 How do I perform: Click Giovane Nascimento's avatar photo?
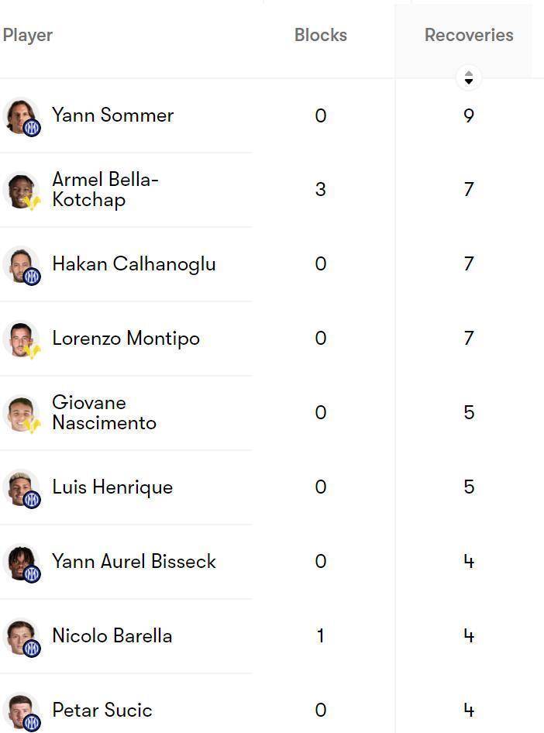(x=20, y=414)
